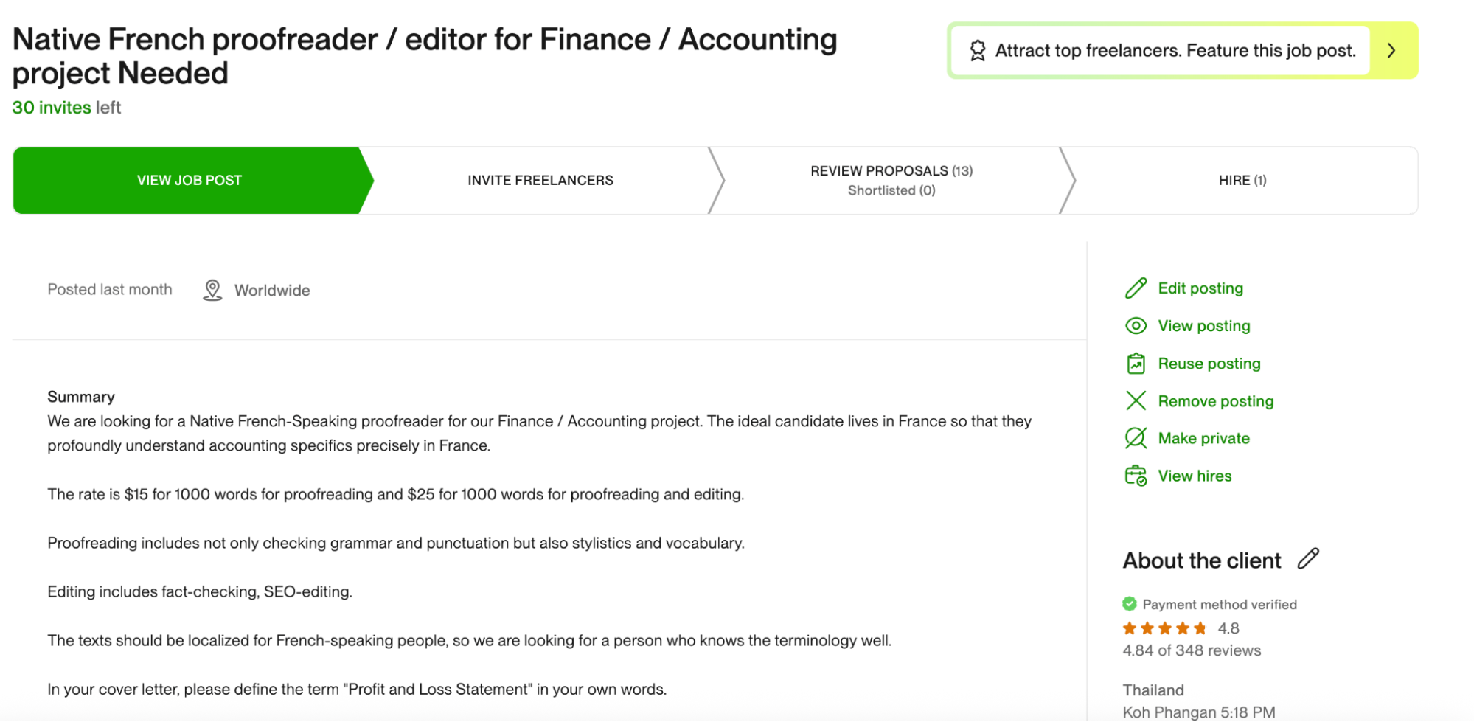Click the Make private crossed-out icon

click(1136, 438)
